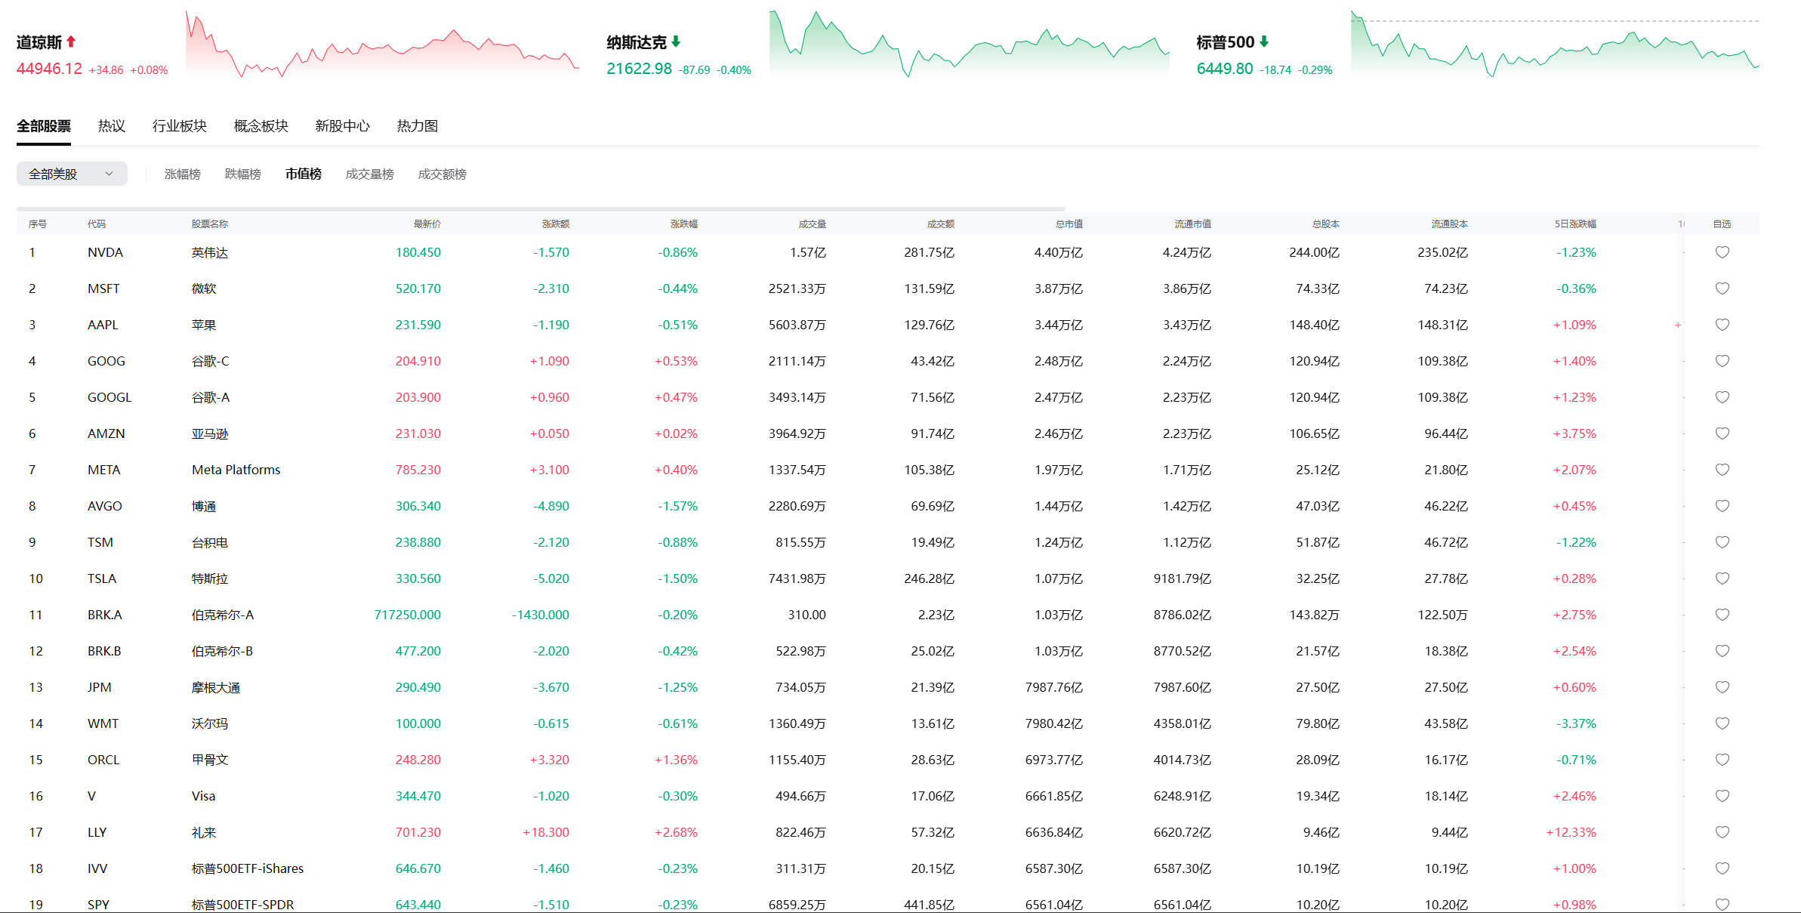
Task: Click the Dow Jones red up arrow
Action: [71, 42]
